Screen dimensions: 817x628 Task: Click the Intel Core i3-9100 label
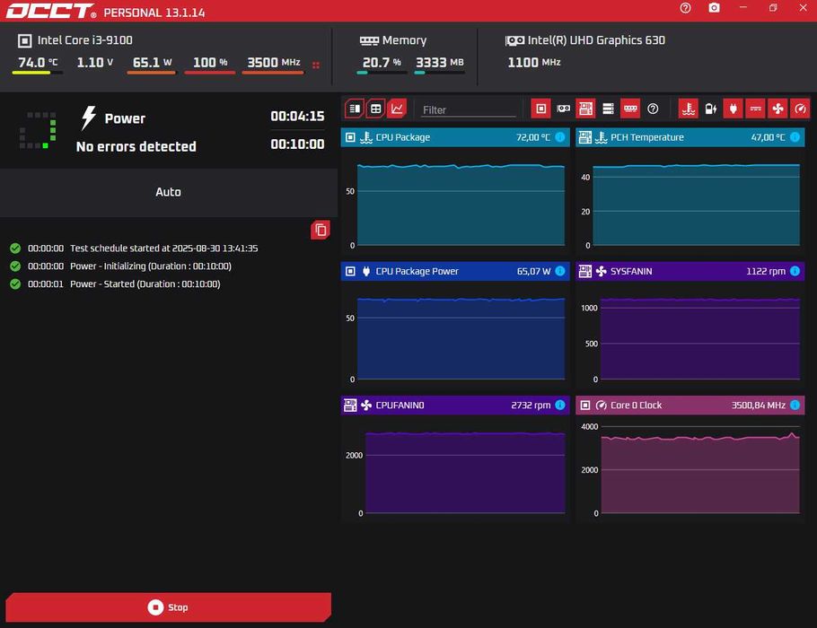click(x=85, y=40)
